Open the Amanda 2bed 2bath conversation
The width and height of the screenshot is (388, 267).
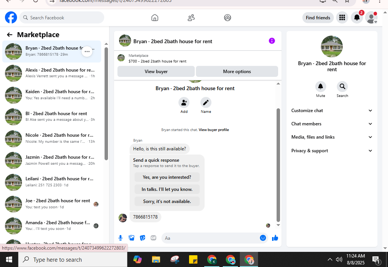[x=52, y=226]
